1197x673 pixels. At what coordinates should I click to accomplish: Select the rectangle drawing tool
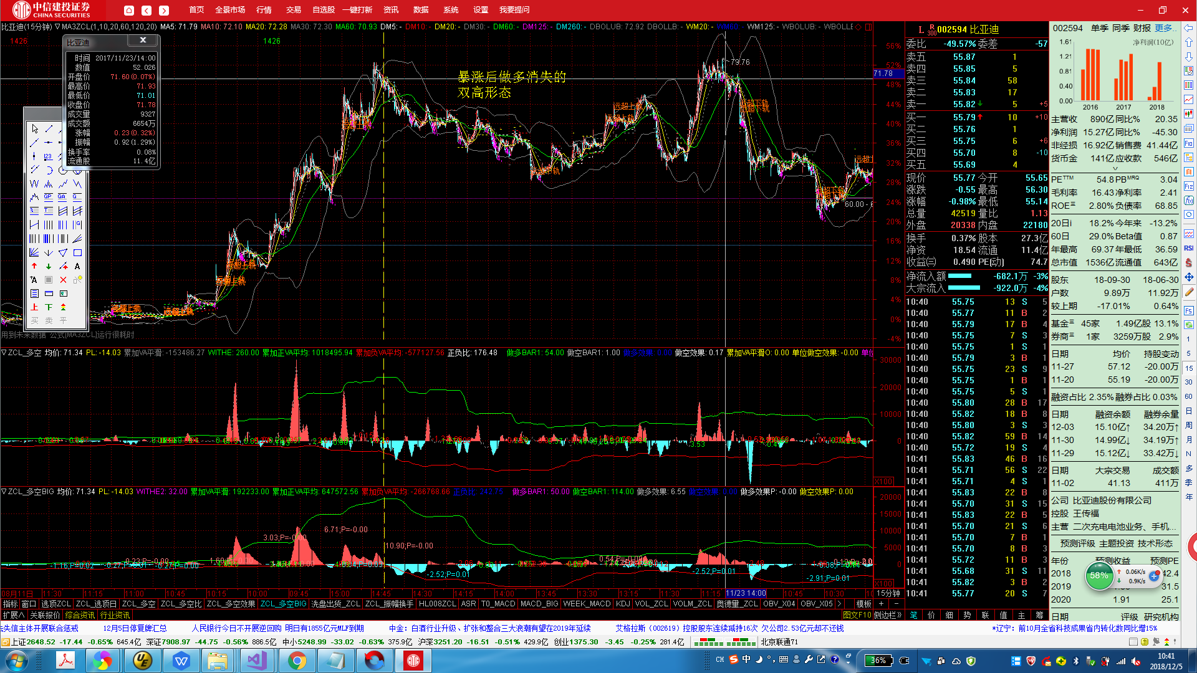pyautogui.click(x=77, y=252)
